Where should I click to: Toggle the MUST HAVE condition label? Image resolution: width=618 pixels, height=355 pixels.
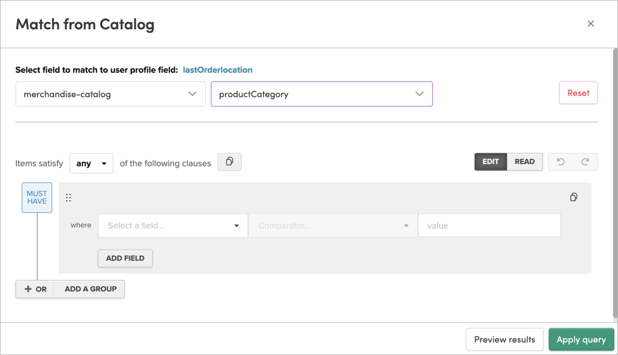[37, 197]
